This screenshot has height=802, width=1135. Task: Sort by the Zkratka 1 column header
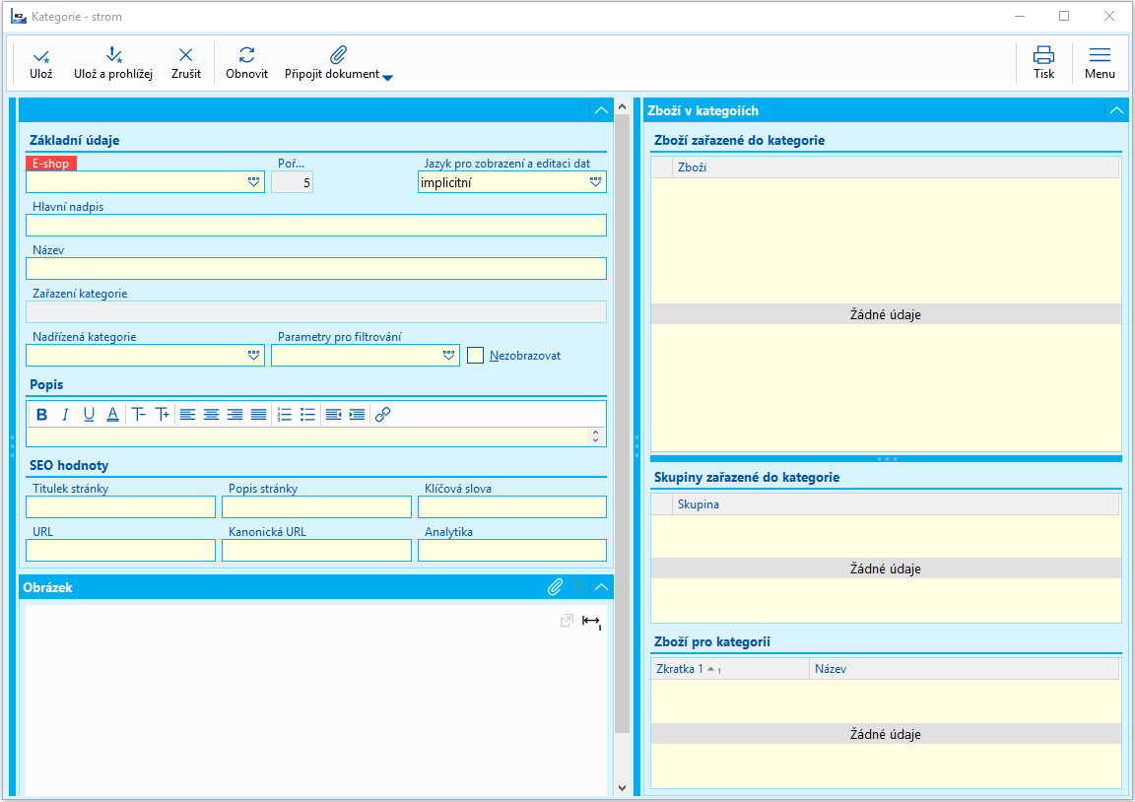click(680, 669)
